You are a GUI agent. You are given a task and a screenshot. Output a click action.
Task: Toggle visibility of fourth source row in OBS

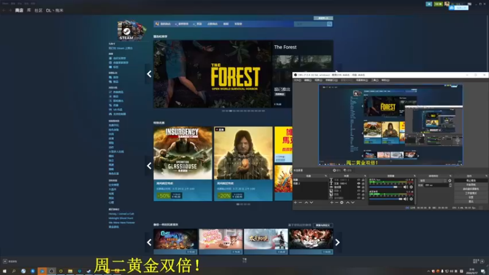coord(359,191)
